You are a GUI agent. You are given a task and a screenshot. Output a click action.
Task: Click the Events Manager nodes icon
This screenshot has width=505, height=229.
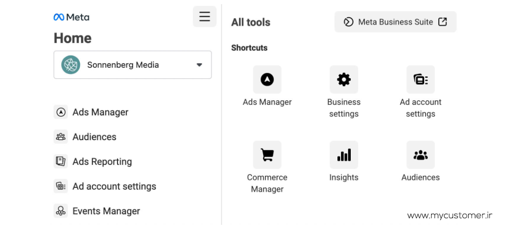61,211
